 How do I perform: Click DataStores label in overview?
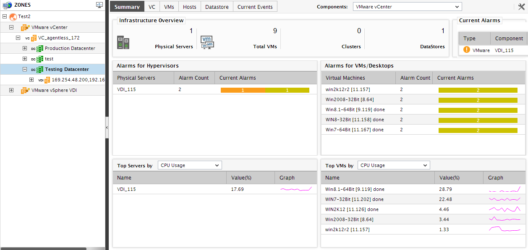(x=432, y=47)
